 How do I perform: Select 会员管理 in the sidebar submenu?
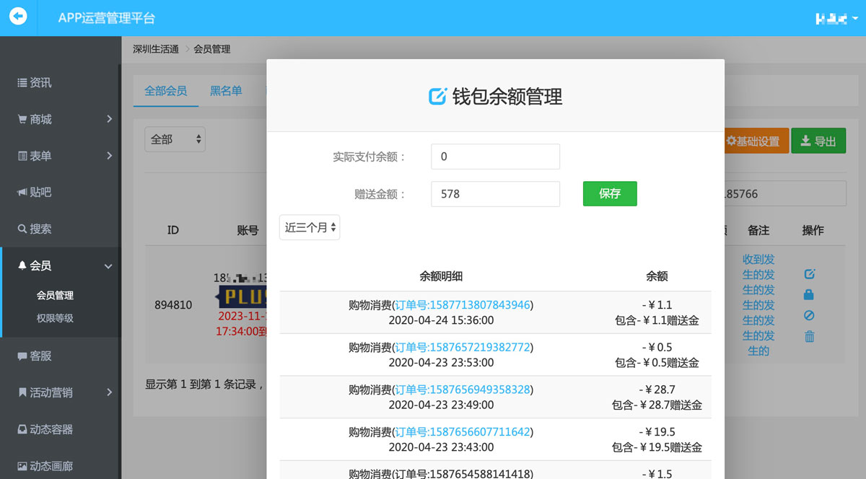coord(55,296)
